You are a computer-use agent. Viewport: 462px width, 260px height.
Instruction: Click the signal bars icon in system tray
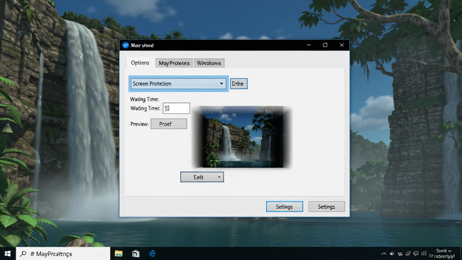424,253
